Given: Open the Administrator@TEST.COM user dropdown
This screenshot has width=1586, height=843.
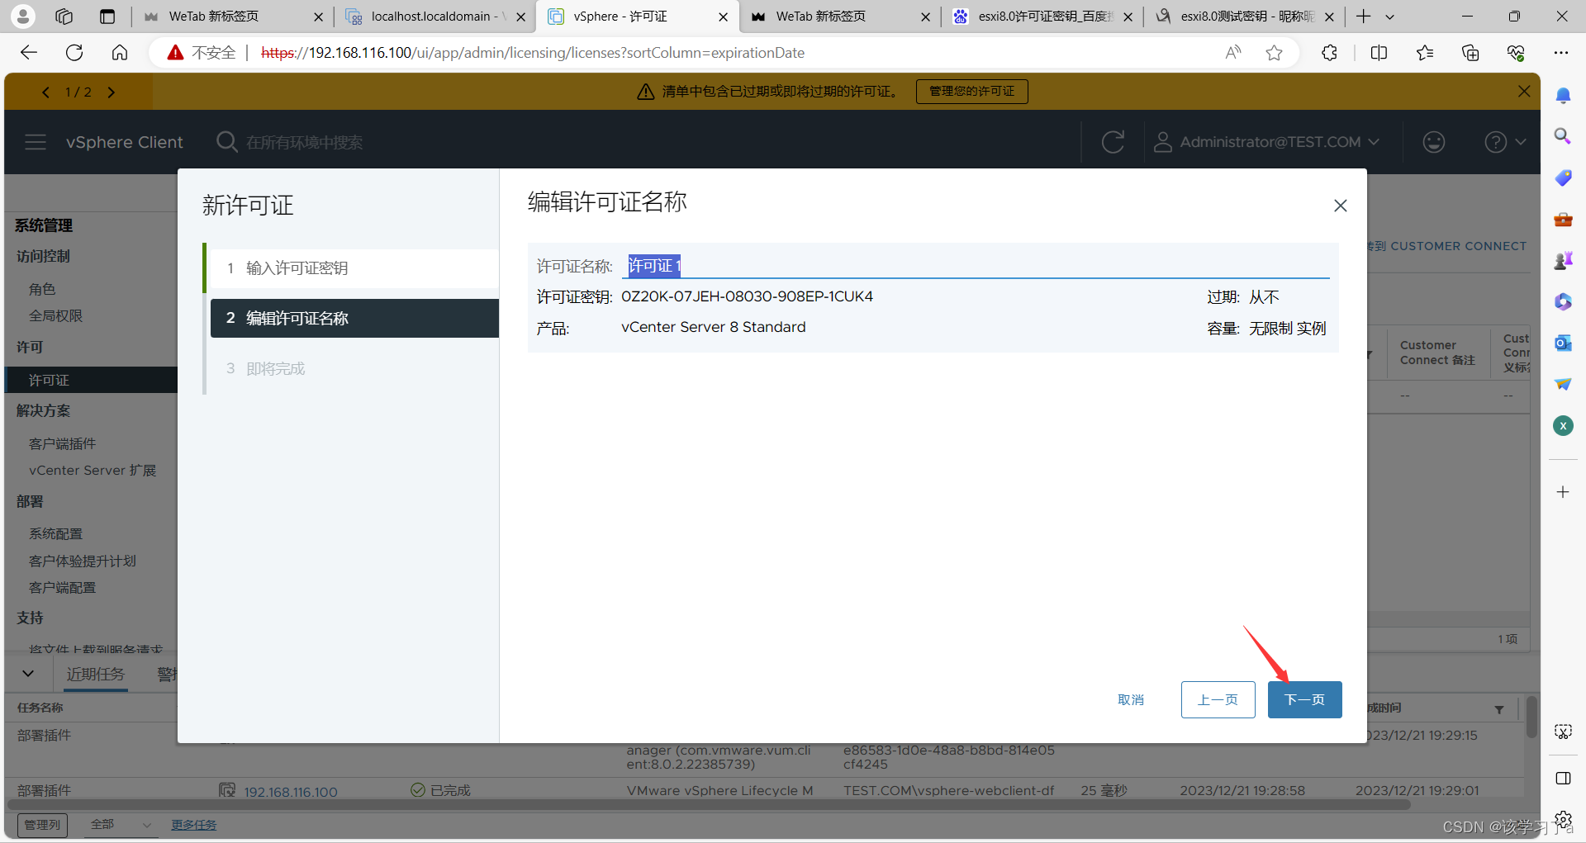Looking at the screenshot, I should click(1266, 142).
